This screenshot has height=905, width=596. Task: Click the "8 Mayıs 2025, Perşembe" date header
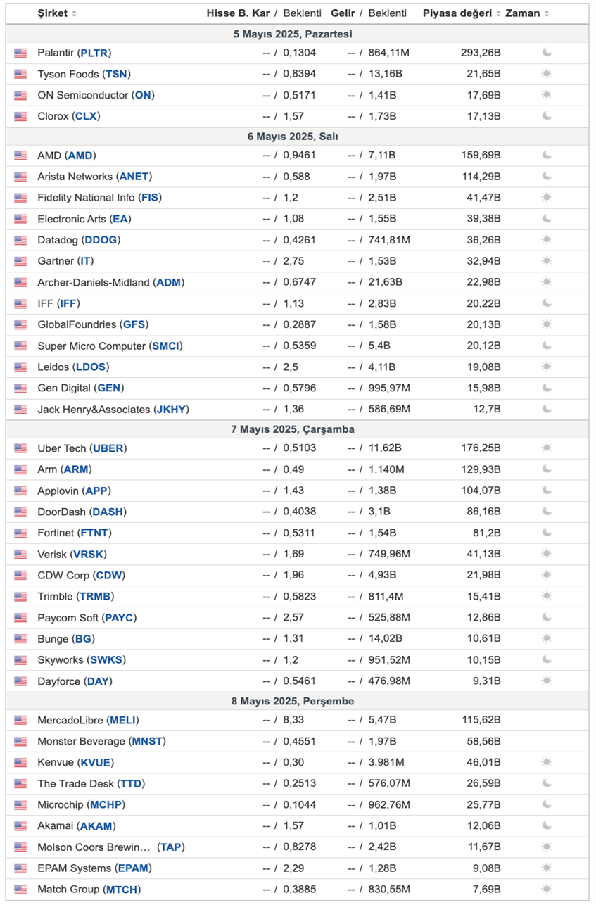click(293, 701)
